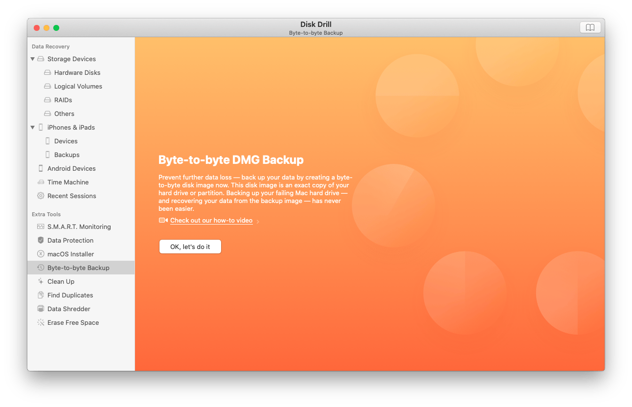Click the Data Shredder icon

pyautogui.click(x=41, y=309)
